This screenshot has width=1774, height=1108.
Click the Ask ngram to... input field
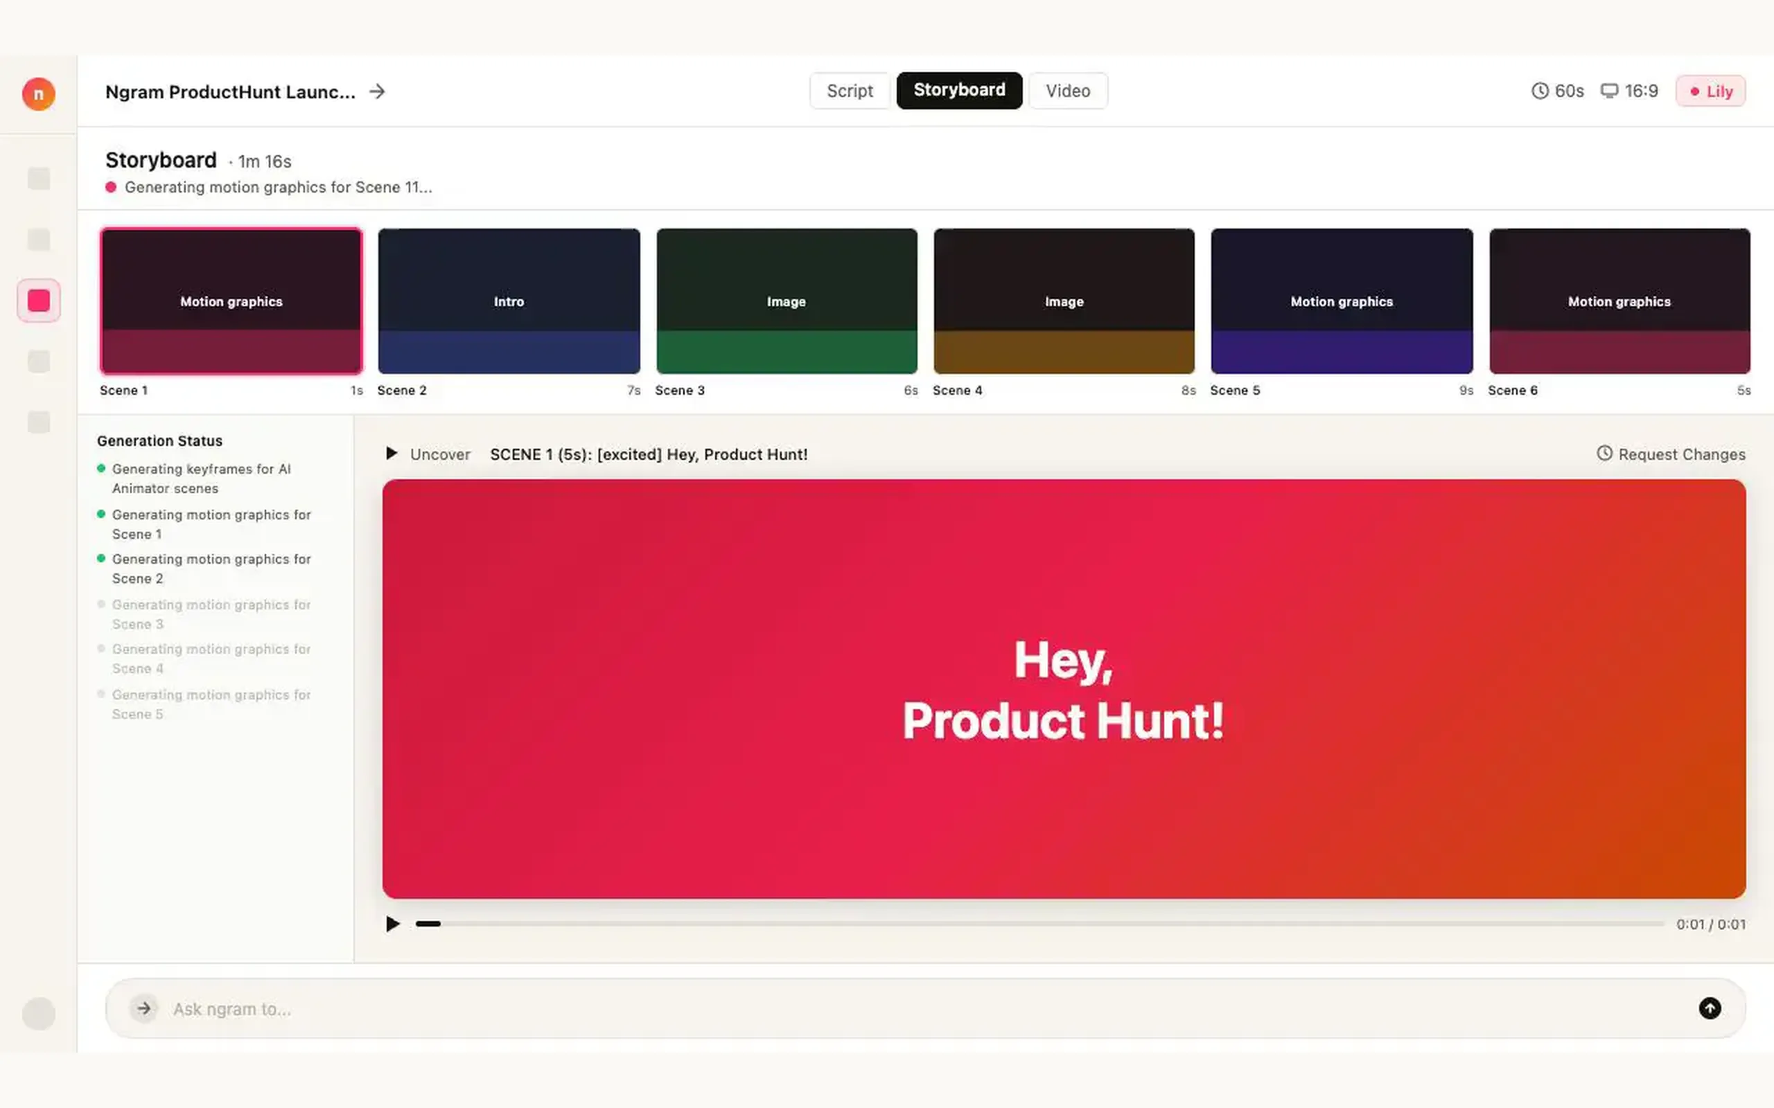(925, 1008)
